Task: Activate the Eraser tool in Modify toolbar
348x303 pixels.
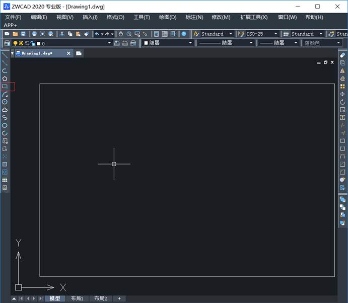Action: [342, 55]
